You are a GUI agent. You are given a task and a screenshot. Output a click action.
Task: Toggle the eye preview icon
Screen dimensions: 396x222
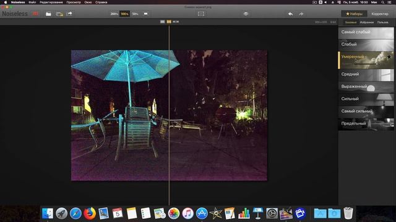click(x=246, y=14)
